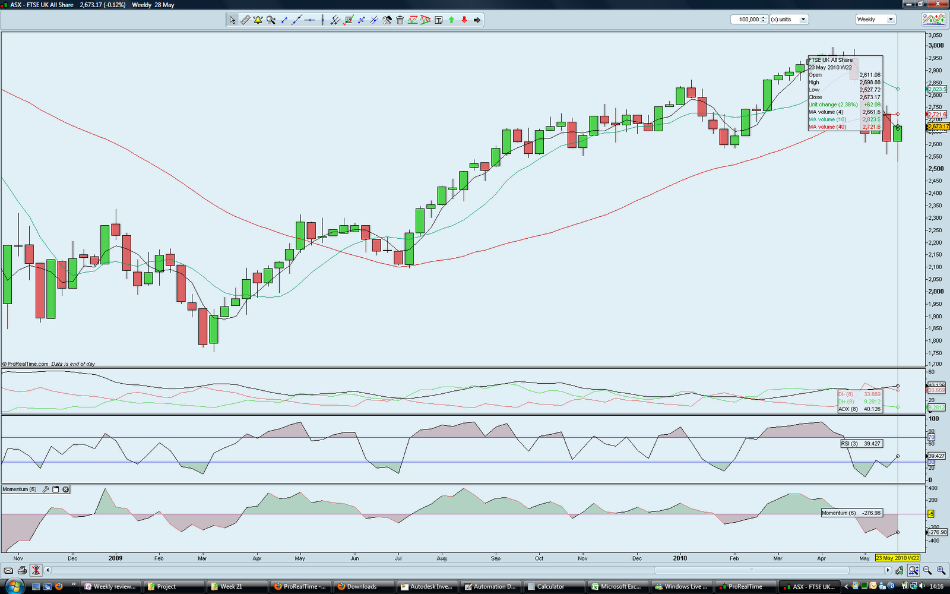Open the alert bell tool
Viewport: 950px width, 594px height.
(x=258, y=20)
